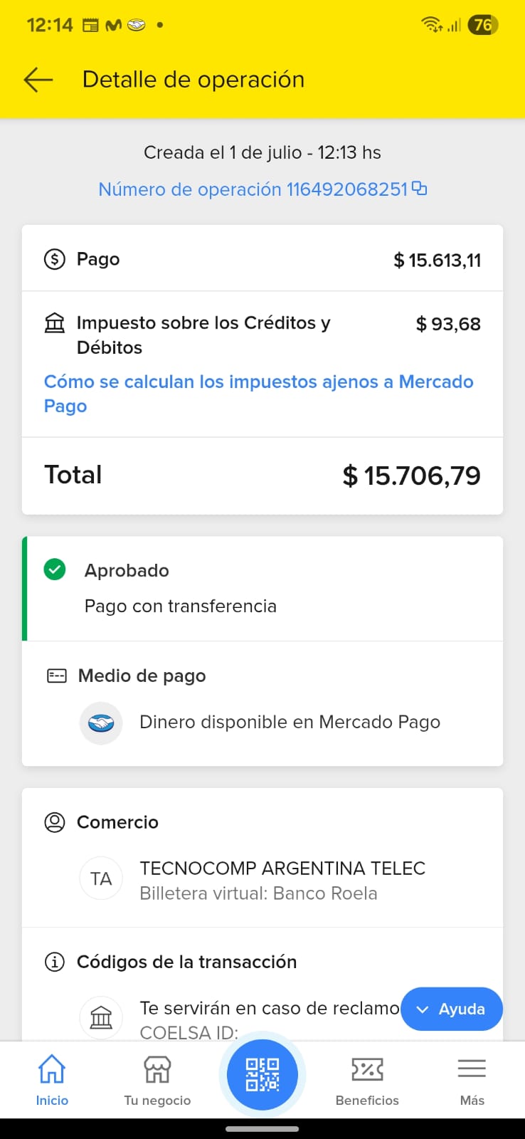The height and width of the screenshot is (1139, 525).
Task: Open the Beneficios tab
Action: click(x=367, y=1080)
